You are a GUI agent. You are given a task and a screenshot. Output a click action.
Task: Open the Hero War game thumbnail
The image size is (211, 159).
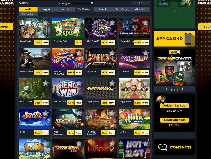click(68, 88)
